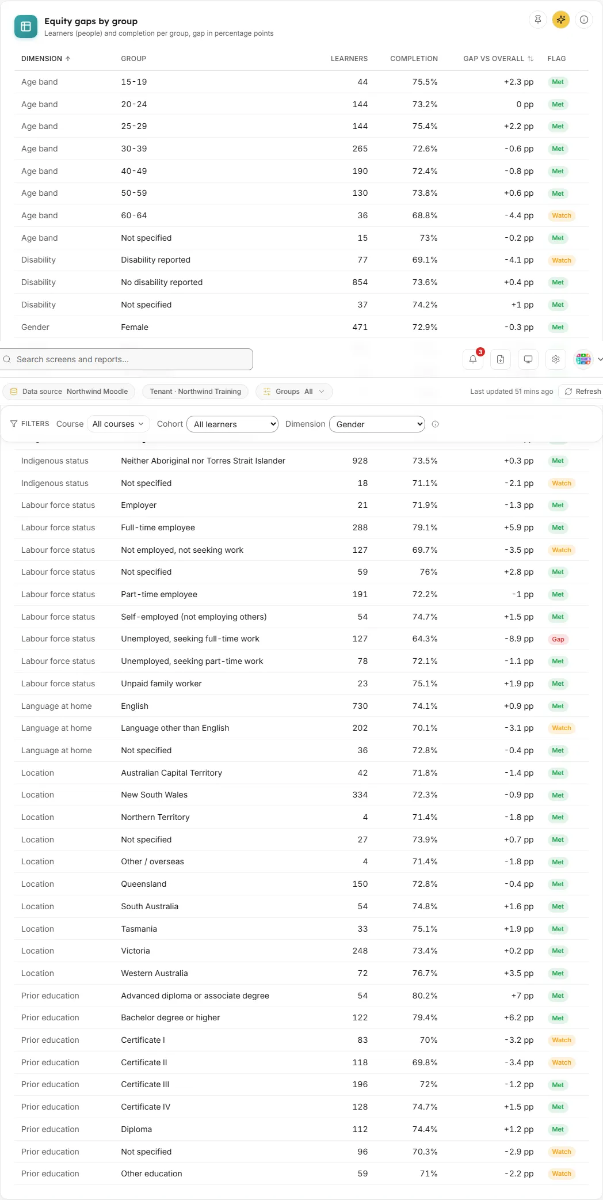This screenshot has width=603, height=1200.
Task: Select the Unpaid family worker row
Action: tap(301, 683)
